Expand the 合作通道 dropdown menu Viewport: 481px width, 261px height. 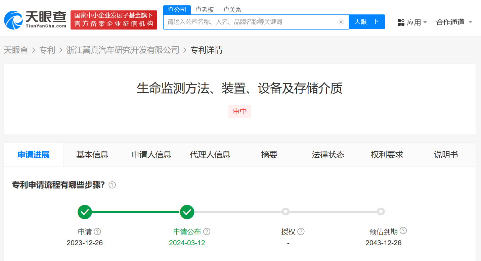(470, 22)
